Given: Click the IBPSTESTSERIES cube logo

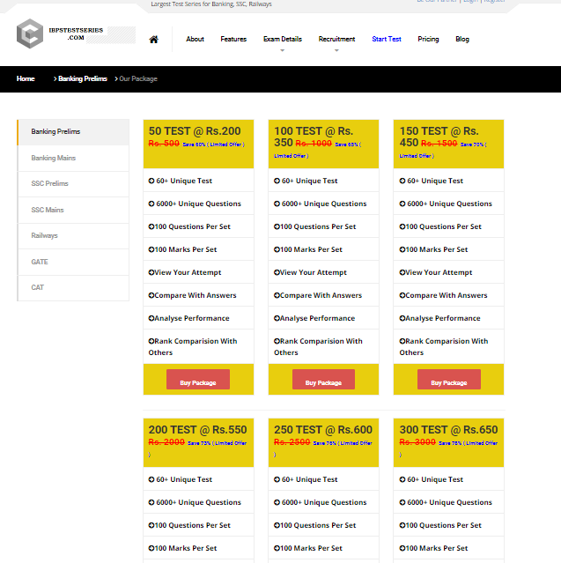Looking at the screenshot, I should click(30, 35).
